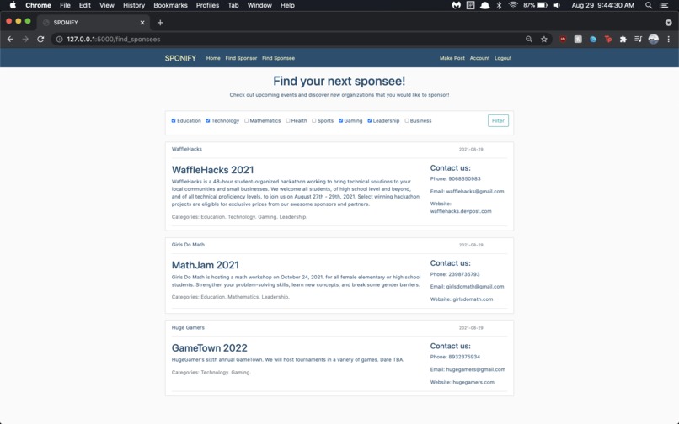Reload the page with the refresh icon

pos(40,39)
